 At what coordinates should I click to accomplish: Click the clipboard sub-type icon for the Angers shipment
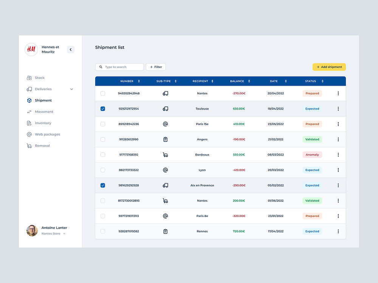point(165,139)
